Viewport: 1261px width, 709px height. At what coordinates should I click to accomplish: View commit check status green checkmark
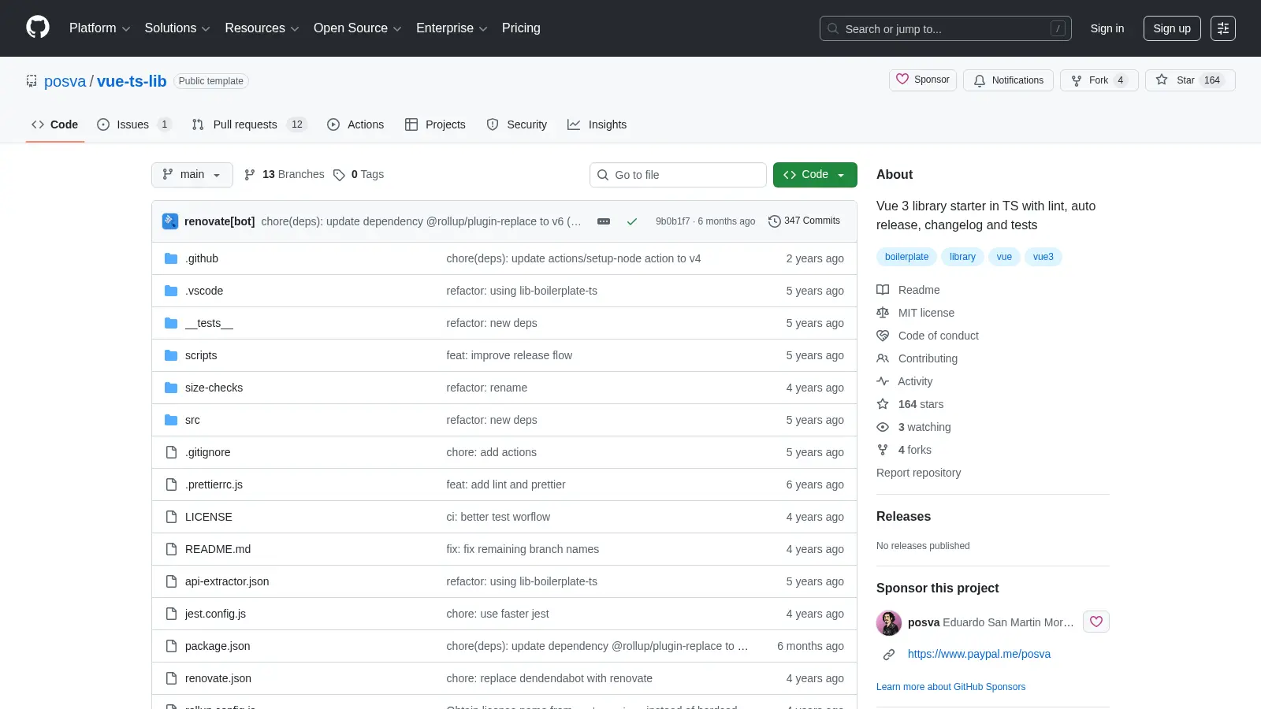pos(632,221)
